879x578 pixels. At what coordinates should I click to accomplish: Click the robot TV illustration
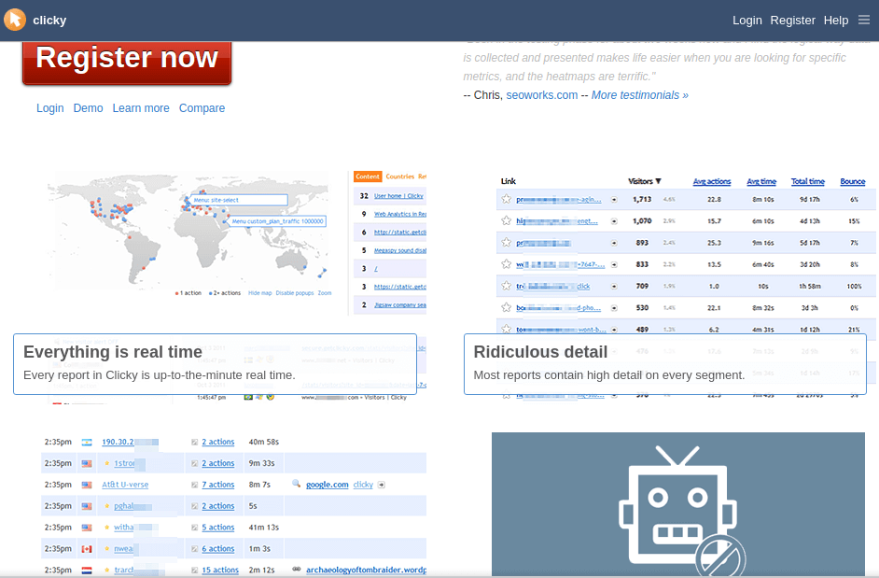(x=678, y=504)
